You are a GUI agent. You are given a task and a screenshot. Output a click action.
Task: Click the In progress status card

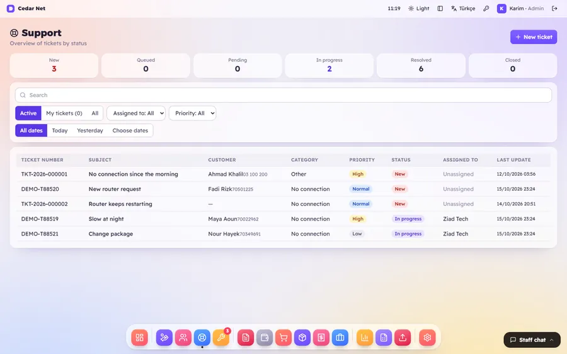click(x=329, y=66)
